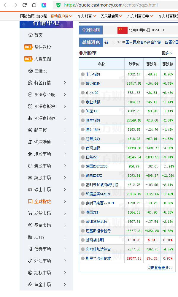The width and height of the screenshot is (178, 297).
Task: Click 网站首页 in the top bar
Action: 27,16
